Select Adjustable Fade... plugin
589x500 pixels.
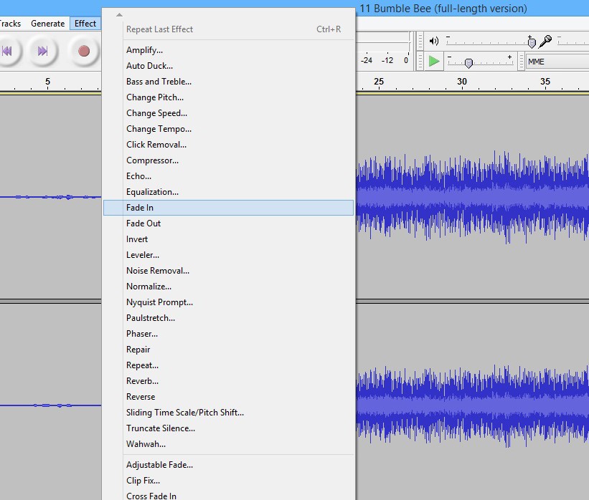click(159, 465)
